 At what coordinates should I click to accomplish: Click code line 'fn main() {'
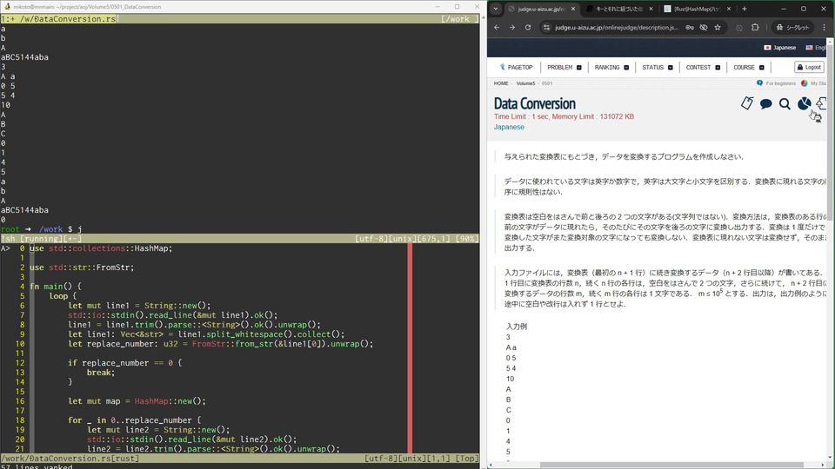(x=56, y=287)
